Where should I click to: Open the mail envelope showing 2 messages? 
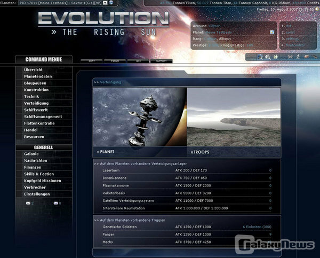pos(28,203)
